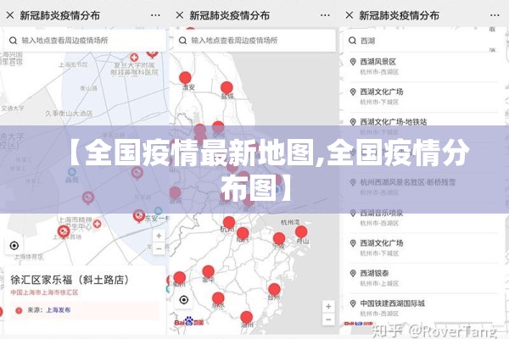Image resolution: width=509 pixels, height=339 pixels.
Task: Select the red marker at 淮安
Action: pos(185,78)
